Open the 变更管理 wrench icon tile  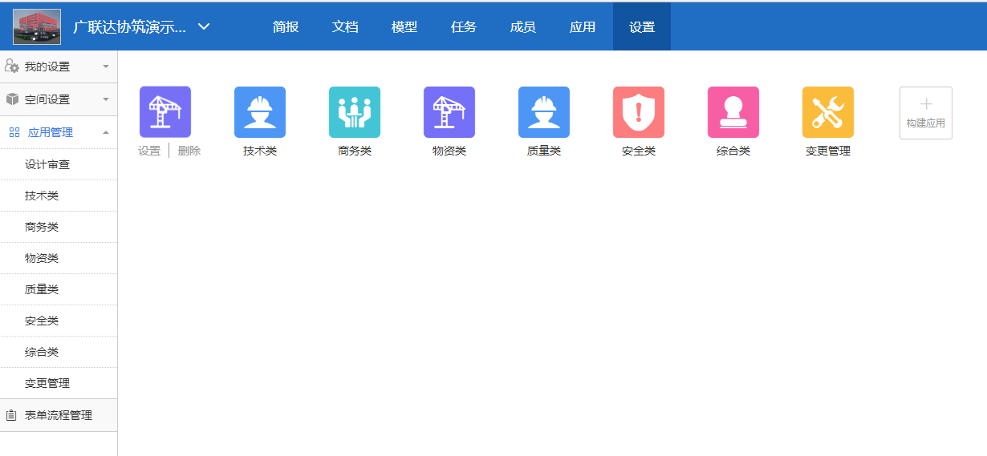[x=827, y=112]
